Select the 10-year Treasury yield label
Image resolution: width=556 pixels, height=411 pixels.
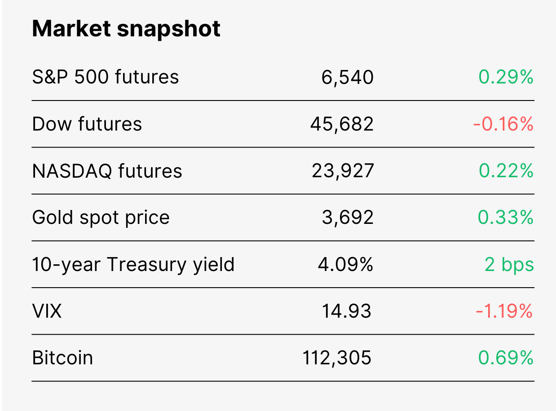pyautogui.click(x=133, y=265)
